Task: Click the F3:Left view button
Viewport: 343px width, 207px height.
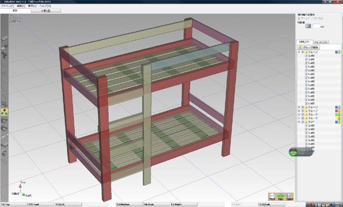Action: [69, 205]
